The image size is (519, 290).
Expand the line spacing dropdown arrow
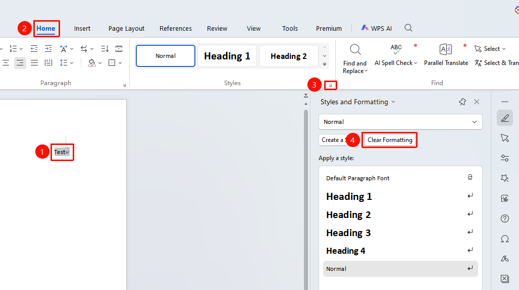[x=72, y=63]
